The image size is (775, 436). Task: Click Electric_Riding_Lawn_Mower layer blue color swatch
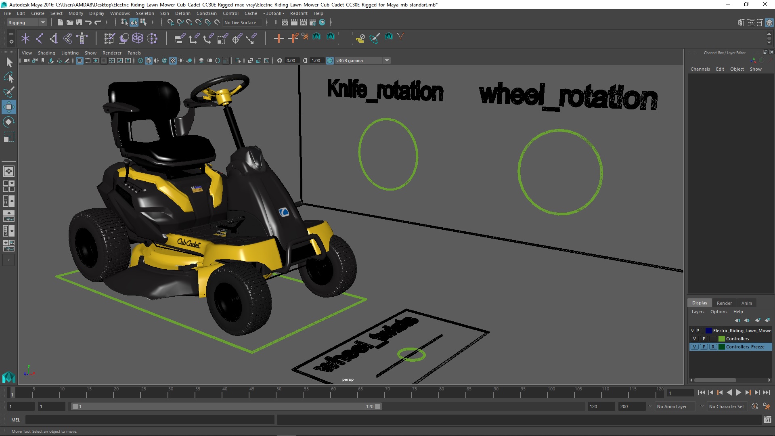point(708,331)
